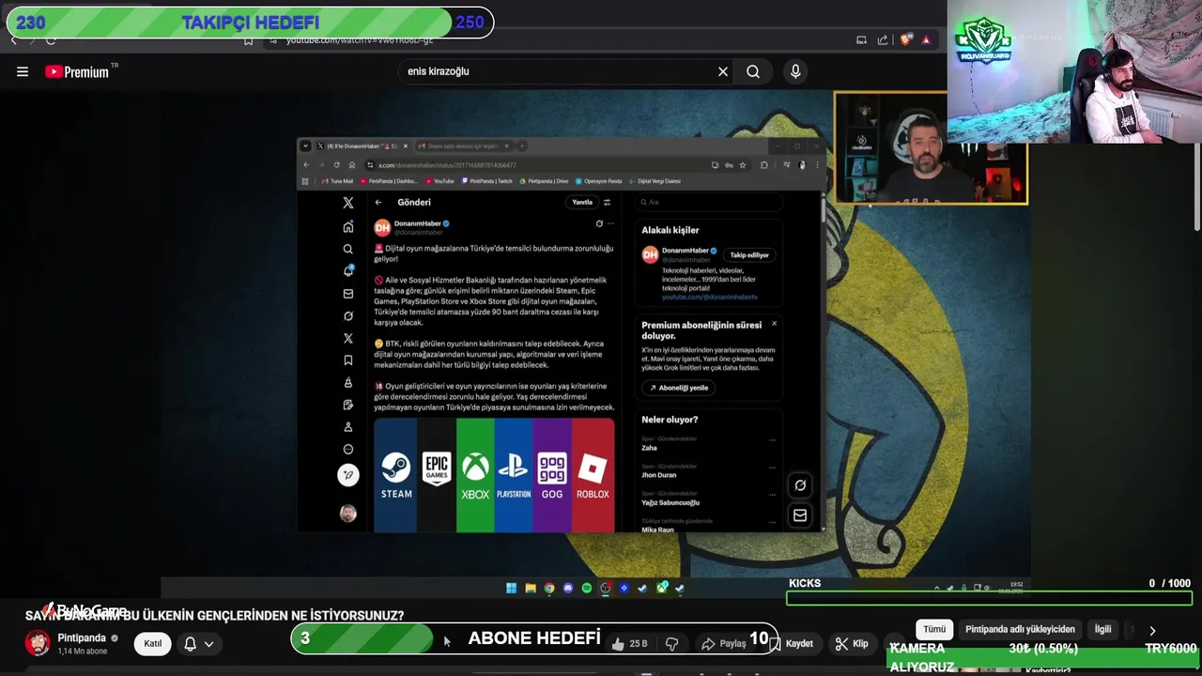
Task: Open the Pintipanda | Drive bookmark
Action: [x=544, y=181]
